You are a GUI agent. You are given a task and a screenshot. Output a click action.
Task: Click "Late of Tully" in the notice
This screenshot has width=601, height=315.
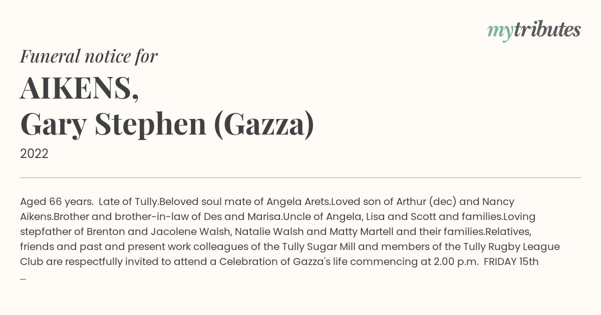click(x=129, y=202)
